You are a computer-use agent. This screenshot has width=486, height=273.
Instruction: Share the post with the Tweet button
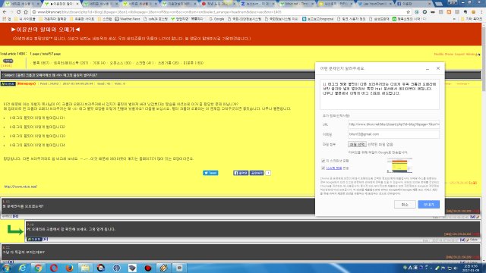(x=210, y=173)
